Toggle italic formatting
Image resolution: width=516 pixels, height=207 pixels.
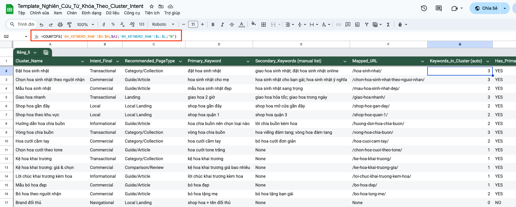[222, 25]
